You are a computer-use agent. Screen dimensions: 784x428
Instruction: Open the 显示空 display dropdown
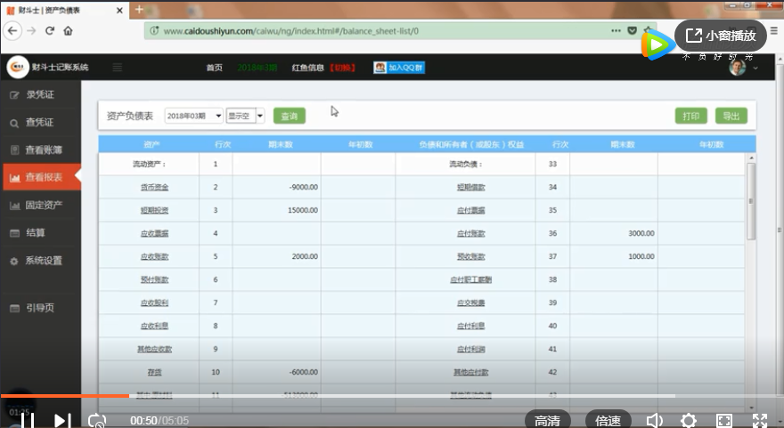[245, 116]
